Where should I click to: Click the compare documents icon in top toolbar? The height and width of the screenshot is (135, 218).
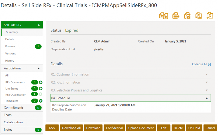(163, 16)
